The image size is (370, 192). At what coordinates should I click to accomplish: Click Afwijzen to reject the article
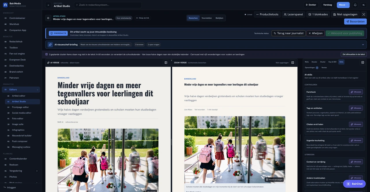(x=315, y=33)
